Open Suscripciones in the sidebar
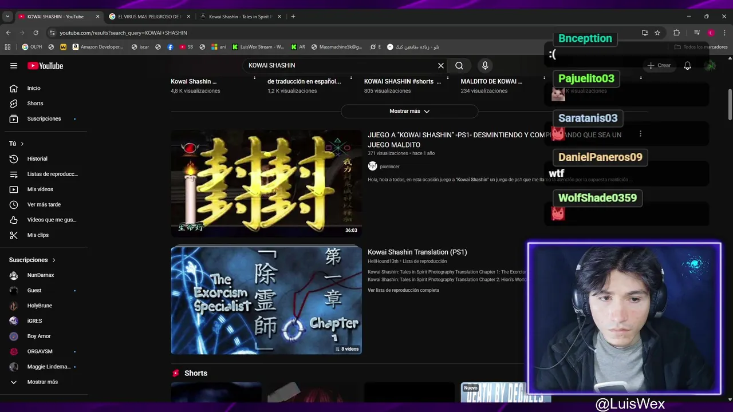Viewport: 733px width, 412px height. tap(44, 118)
